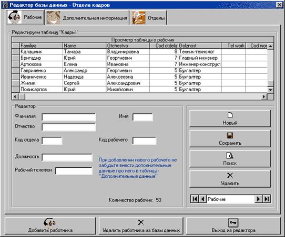Click the Код отдела input field
Screen dimensions: 285x237
(x=52, y=141)
